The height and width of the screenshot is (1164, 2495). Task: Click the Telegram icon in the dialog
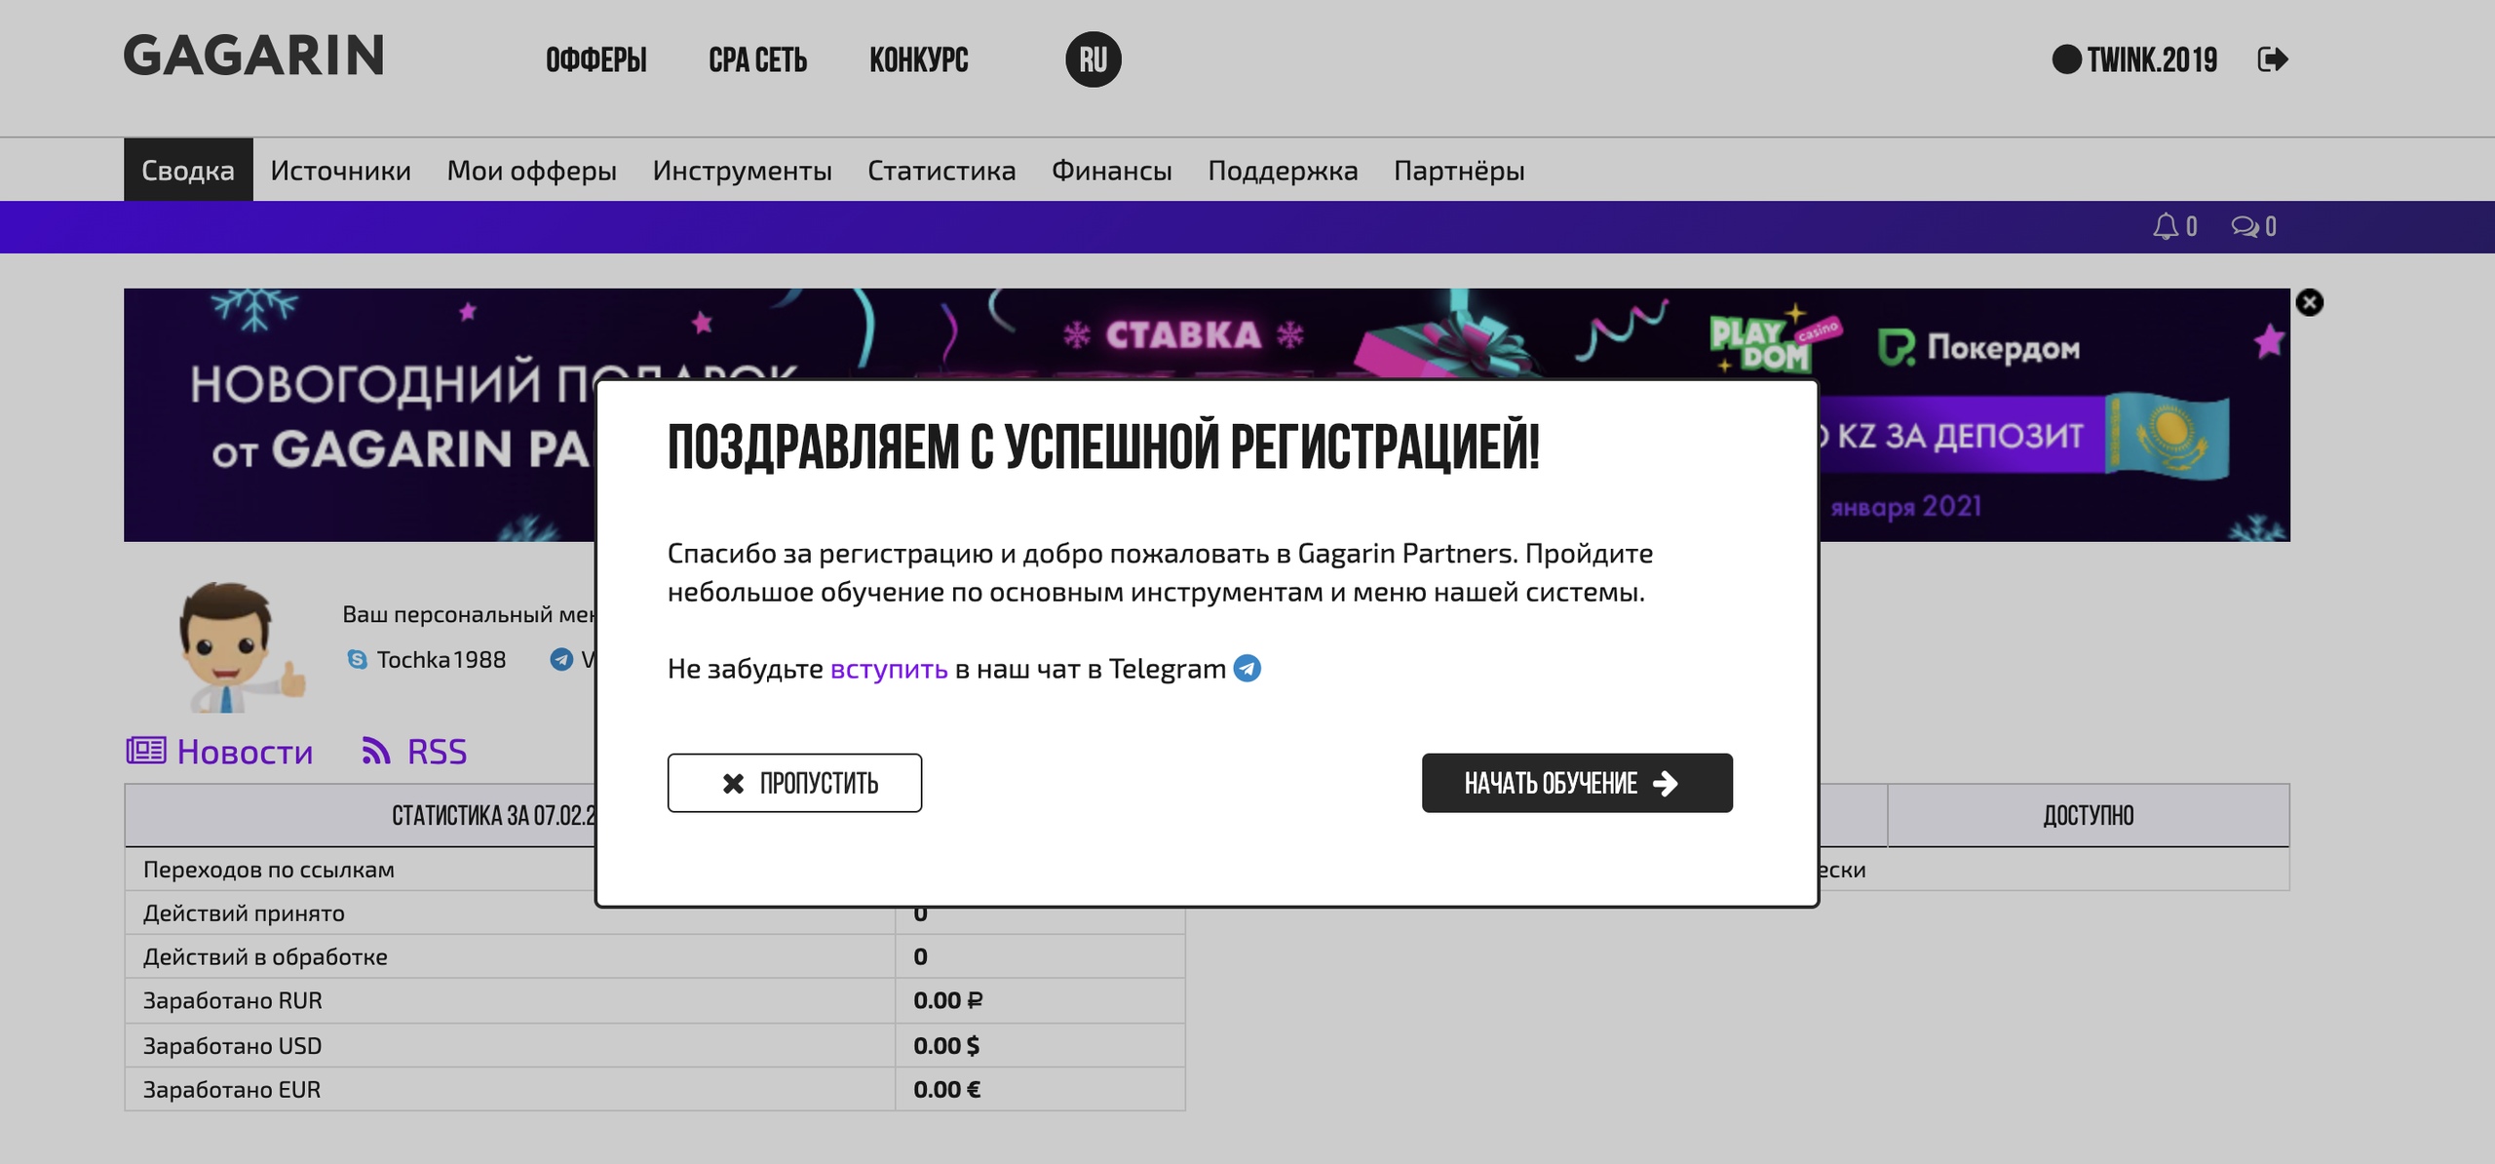click(x=1247, y=669)
